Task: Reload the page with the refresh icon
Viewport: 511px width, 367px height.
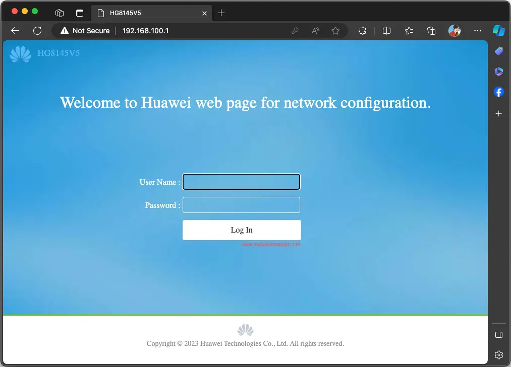Action: (37, 31)
